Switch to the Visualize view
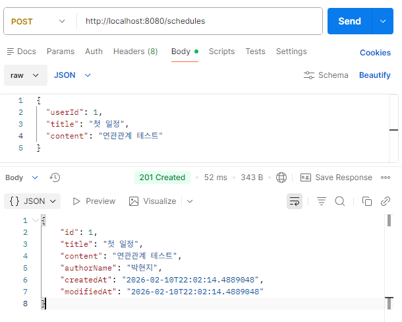Image resolution: width=402 pixels, height=322 pixels. (x=152, y=201)
